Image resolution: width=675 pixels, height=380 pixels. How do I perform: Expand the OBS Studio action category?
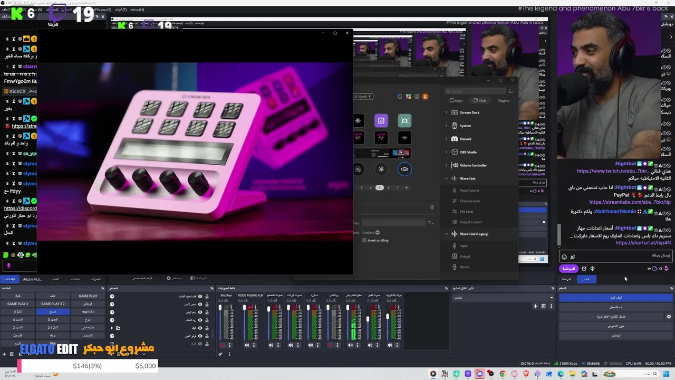click(446, 152)
